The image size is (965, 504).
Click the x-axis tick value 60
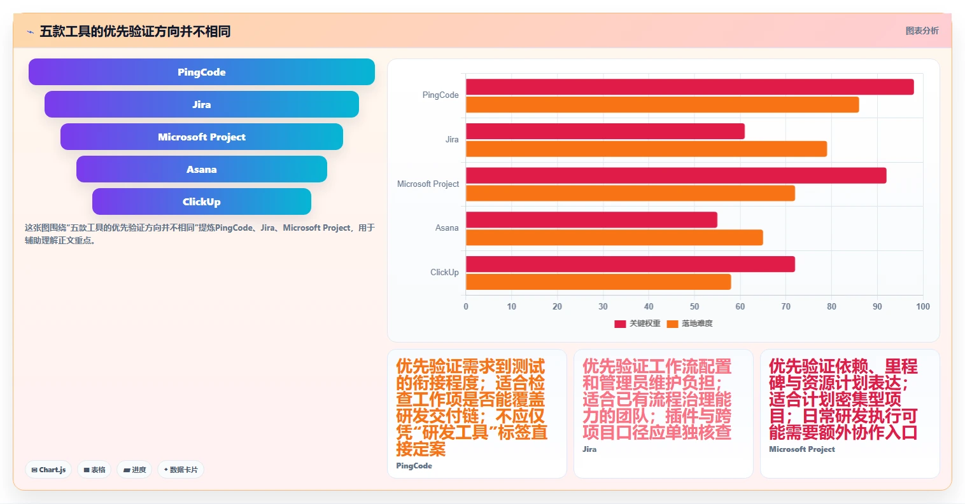click(x=740, y=306)
